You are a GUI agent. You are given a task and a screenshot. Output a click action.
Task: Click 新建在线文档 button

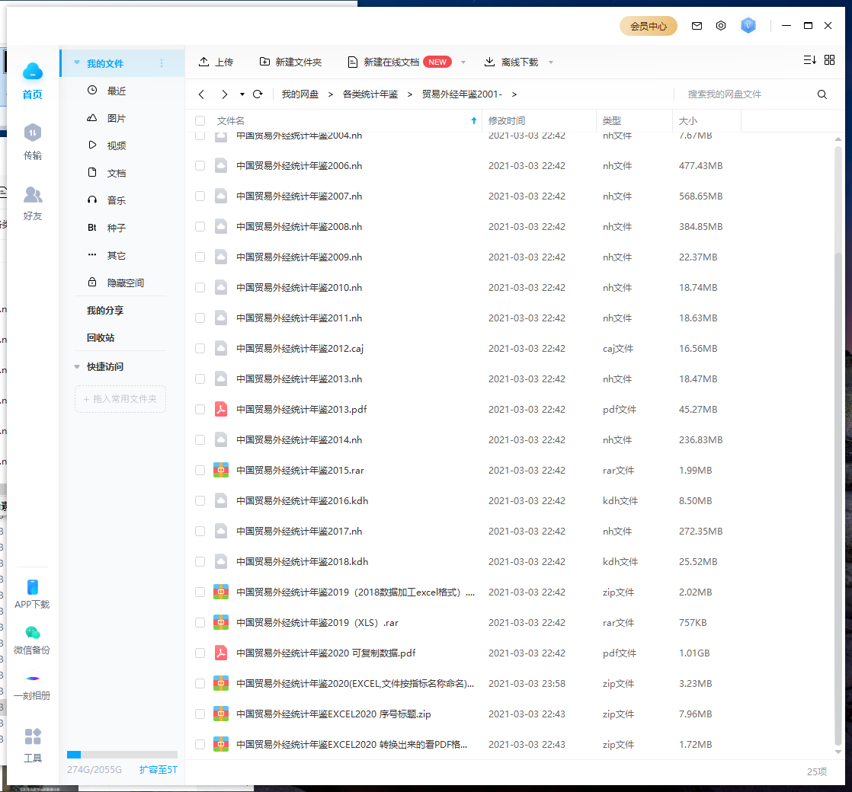pos(383,62)
